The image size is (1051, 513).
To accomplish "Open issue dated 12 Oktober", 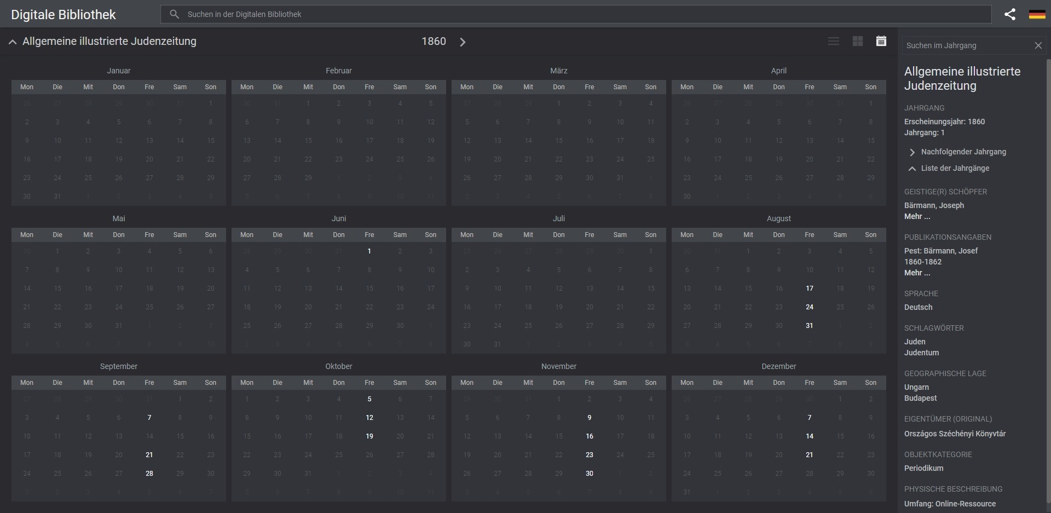I will click(369, 418).
